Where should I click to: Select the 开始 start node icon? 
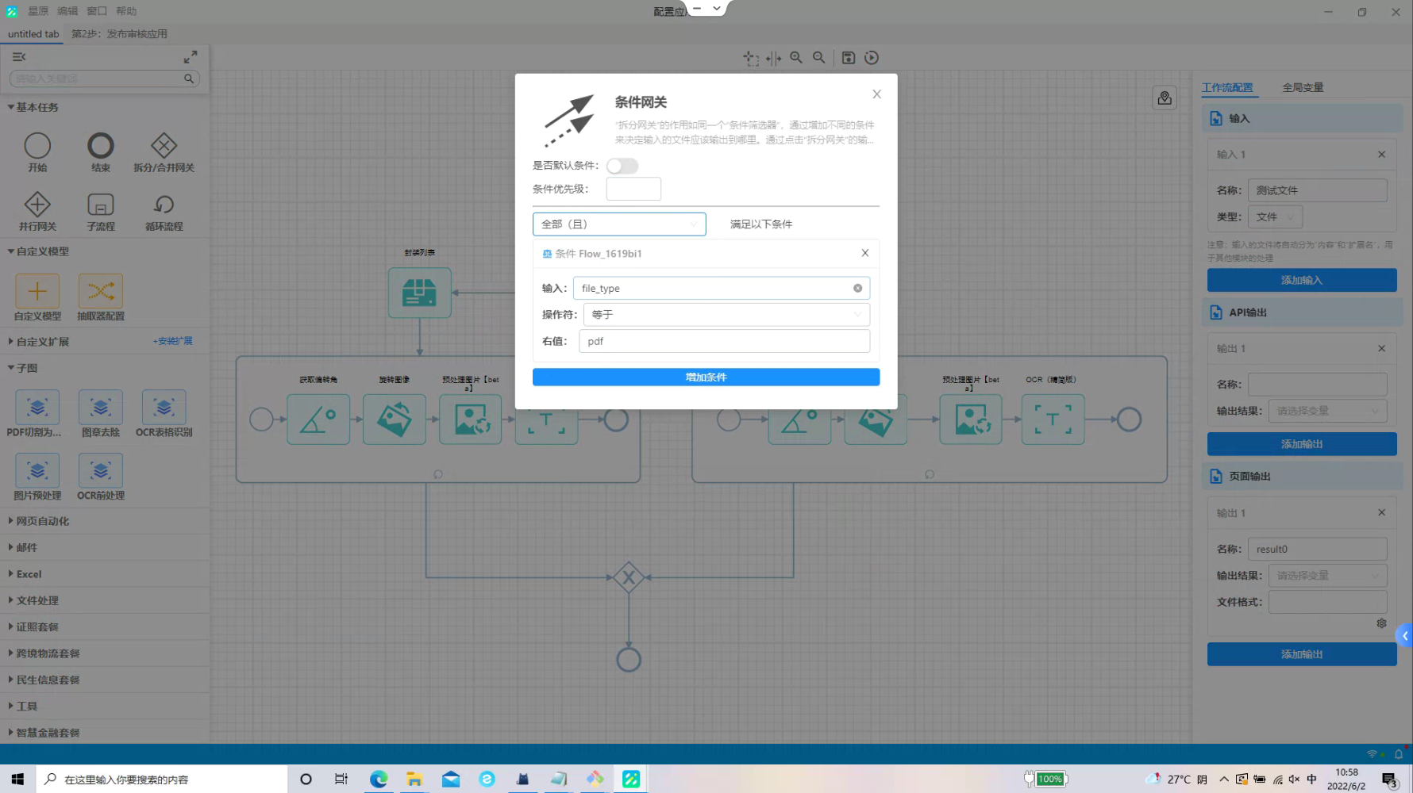(37, 146)
